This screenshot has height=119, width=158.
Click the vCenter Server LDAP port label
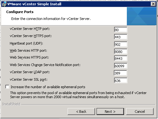[30, 72]
